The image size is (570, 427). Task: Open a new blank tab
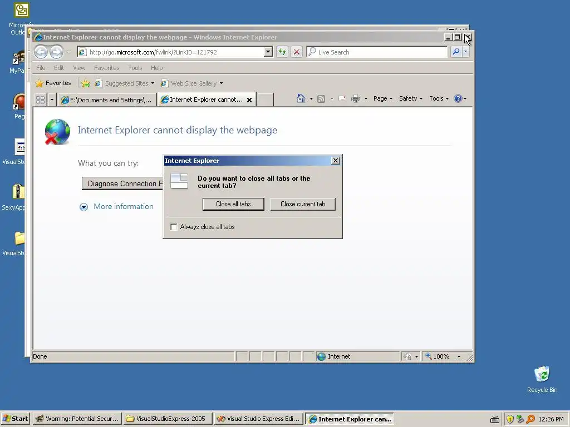tap(266, 100)
